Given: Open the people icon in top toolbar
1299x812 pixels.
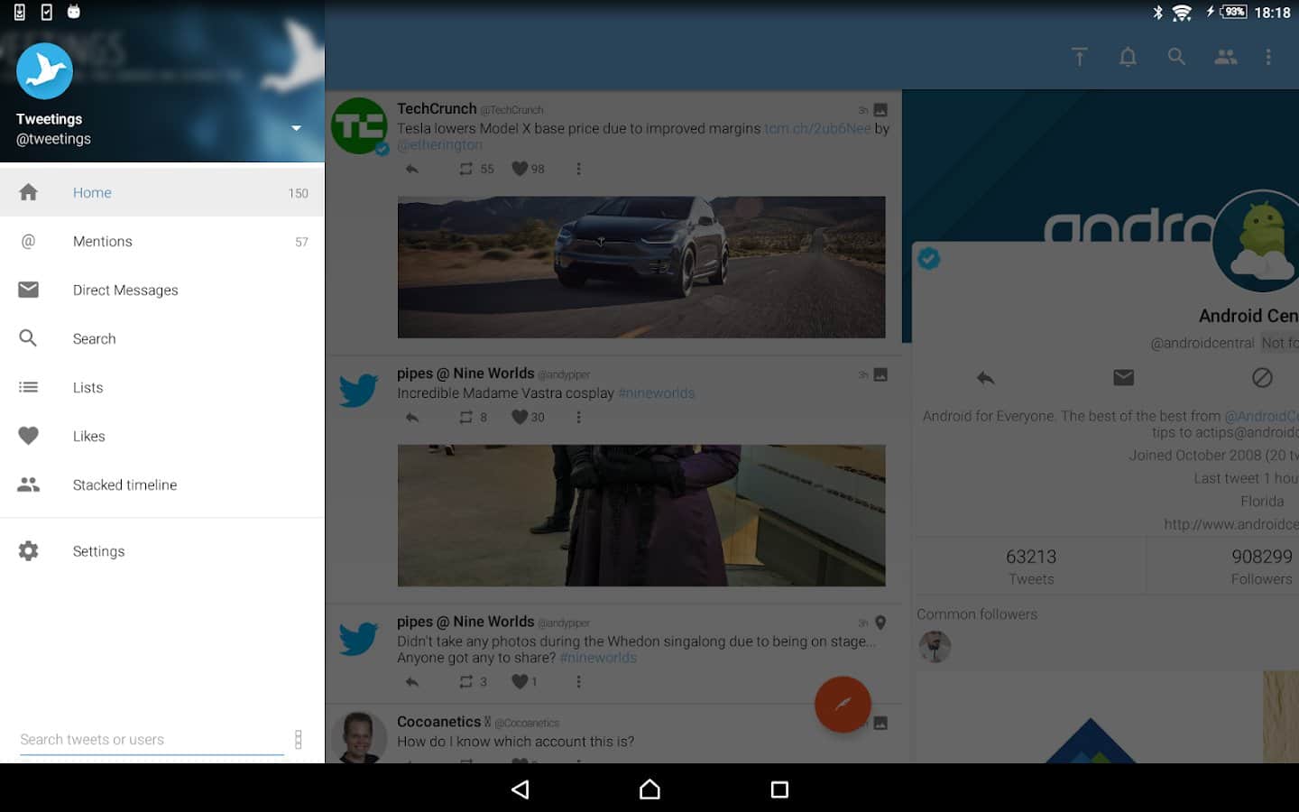Looking at the screenshot, I should 1225,57.
